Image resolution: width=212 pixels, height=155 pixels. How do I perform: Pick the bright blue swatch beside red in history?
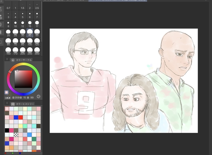coord(16,117)
